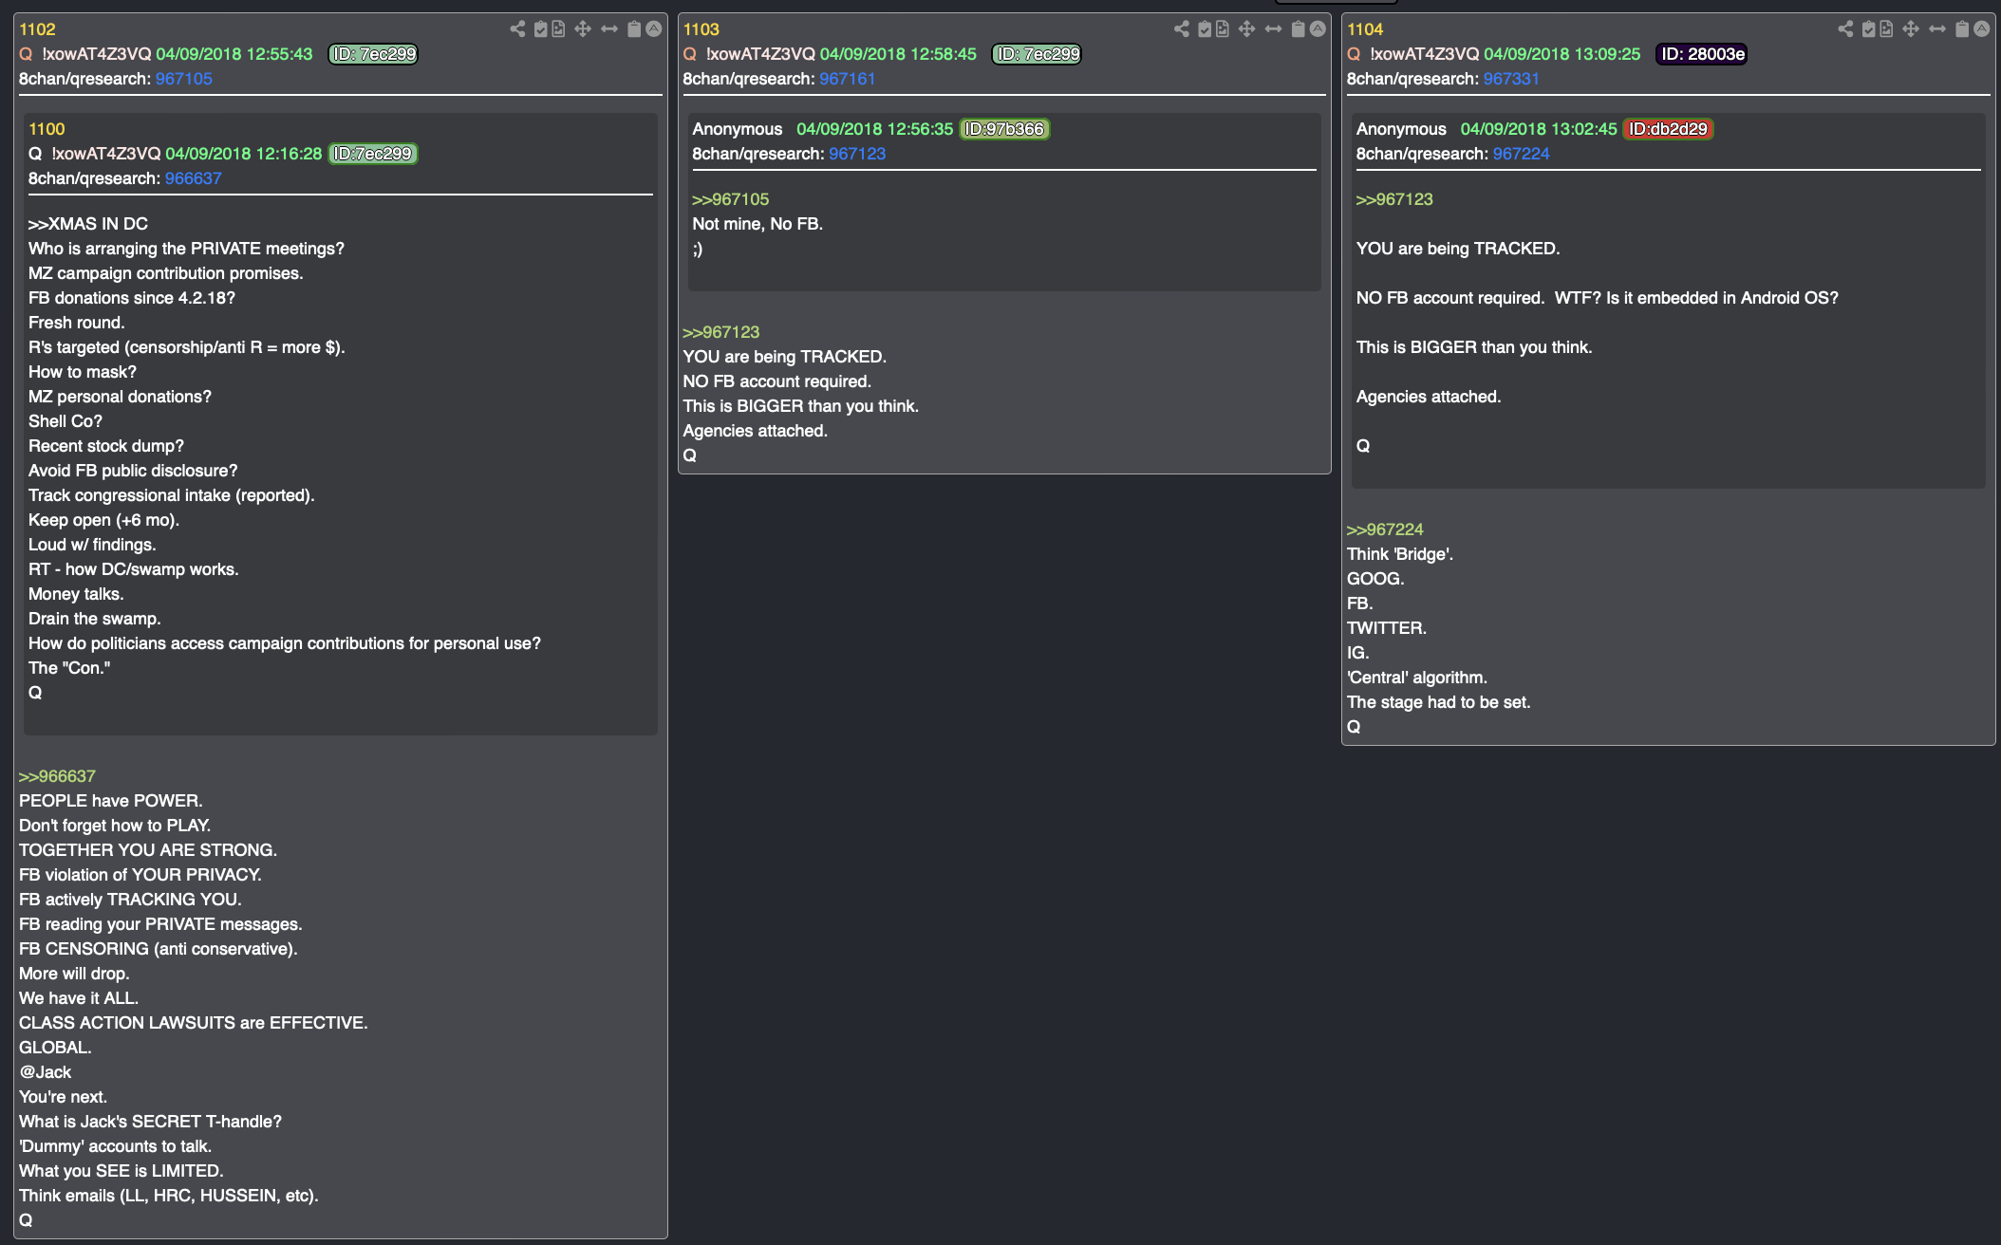Viewport: 2001px width, 1245px height.
Task: Click ID:7ec299 badge on quoted post 1100
Action: (373, 154)
